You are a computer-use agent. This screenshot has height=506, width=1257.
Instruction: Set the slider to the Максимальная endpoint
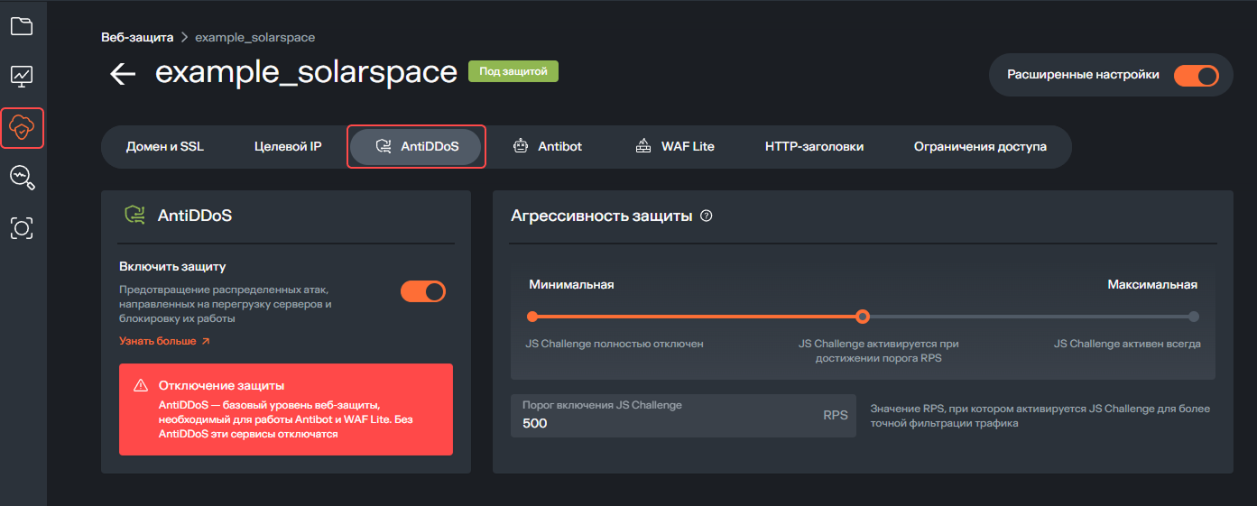pos(1193,317)
